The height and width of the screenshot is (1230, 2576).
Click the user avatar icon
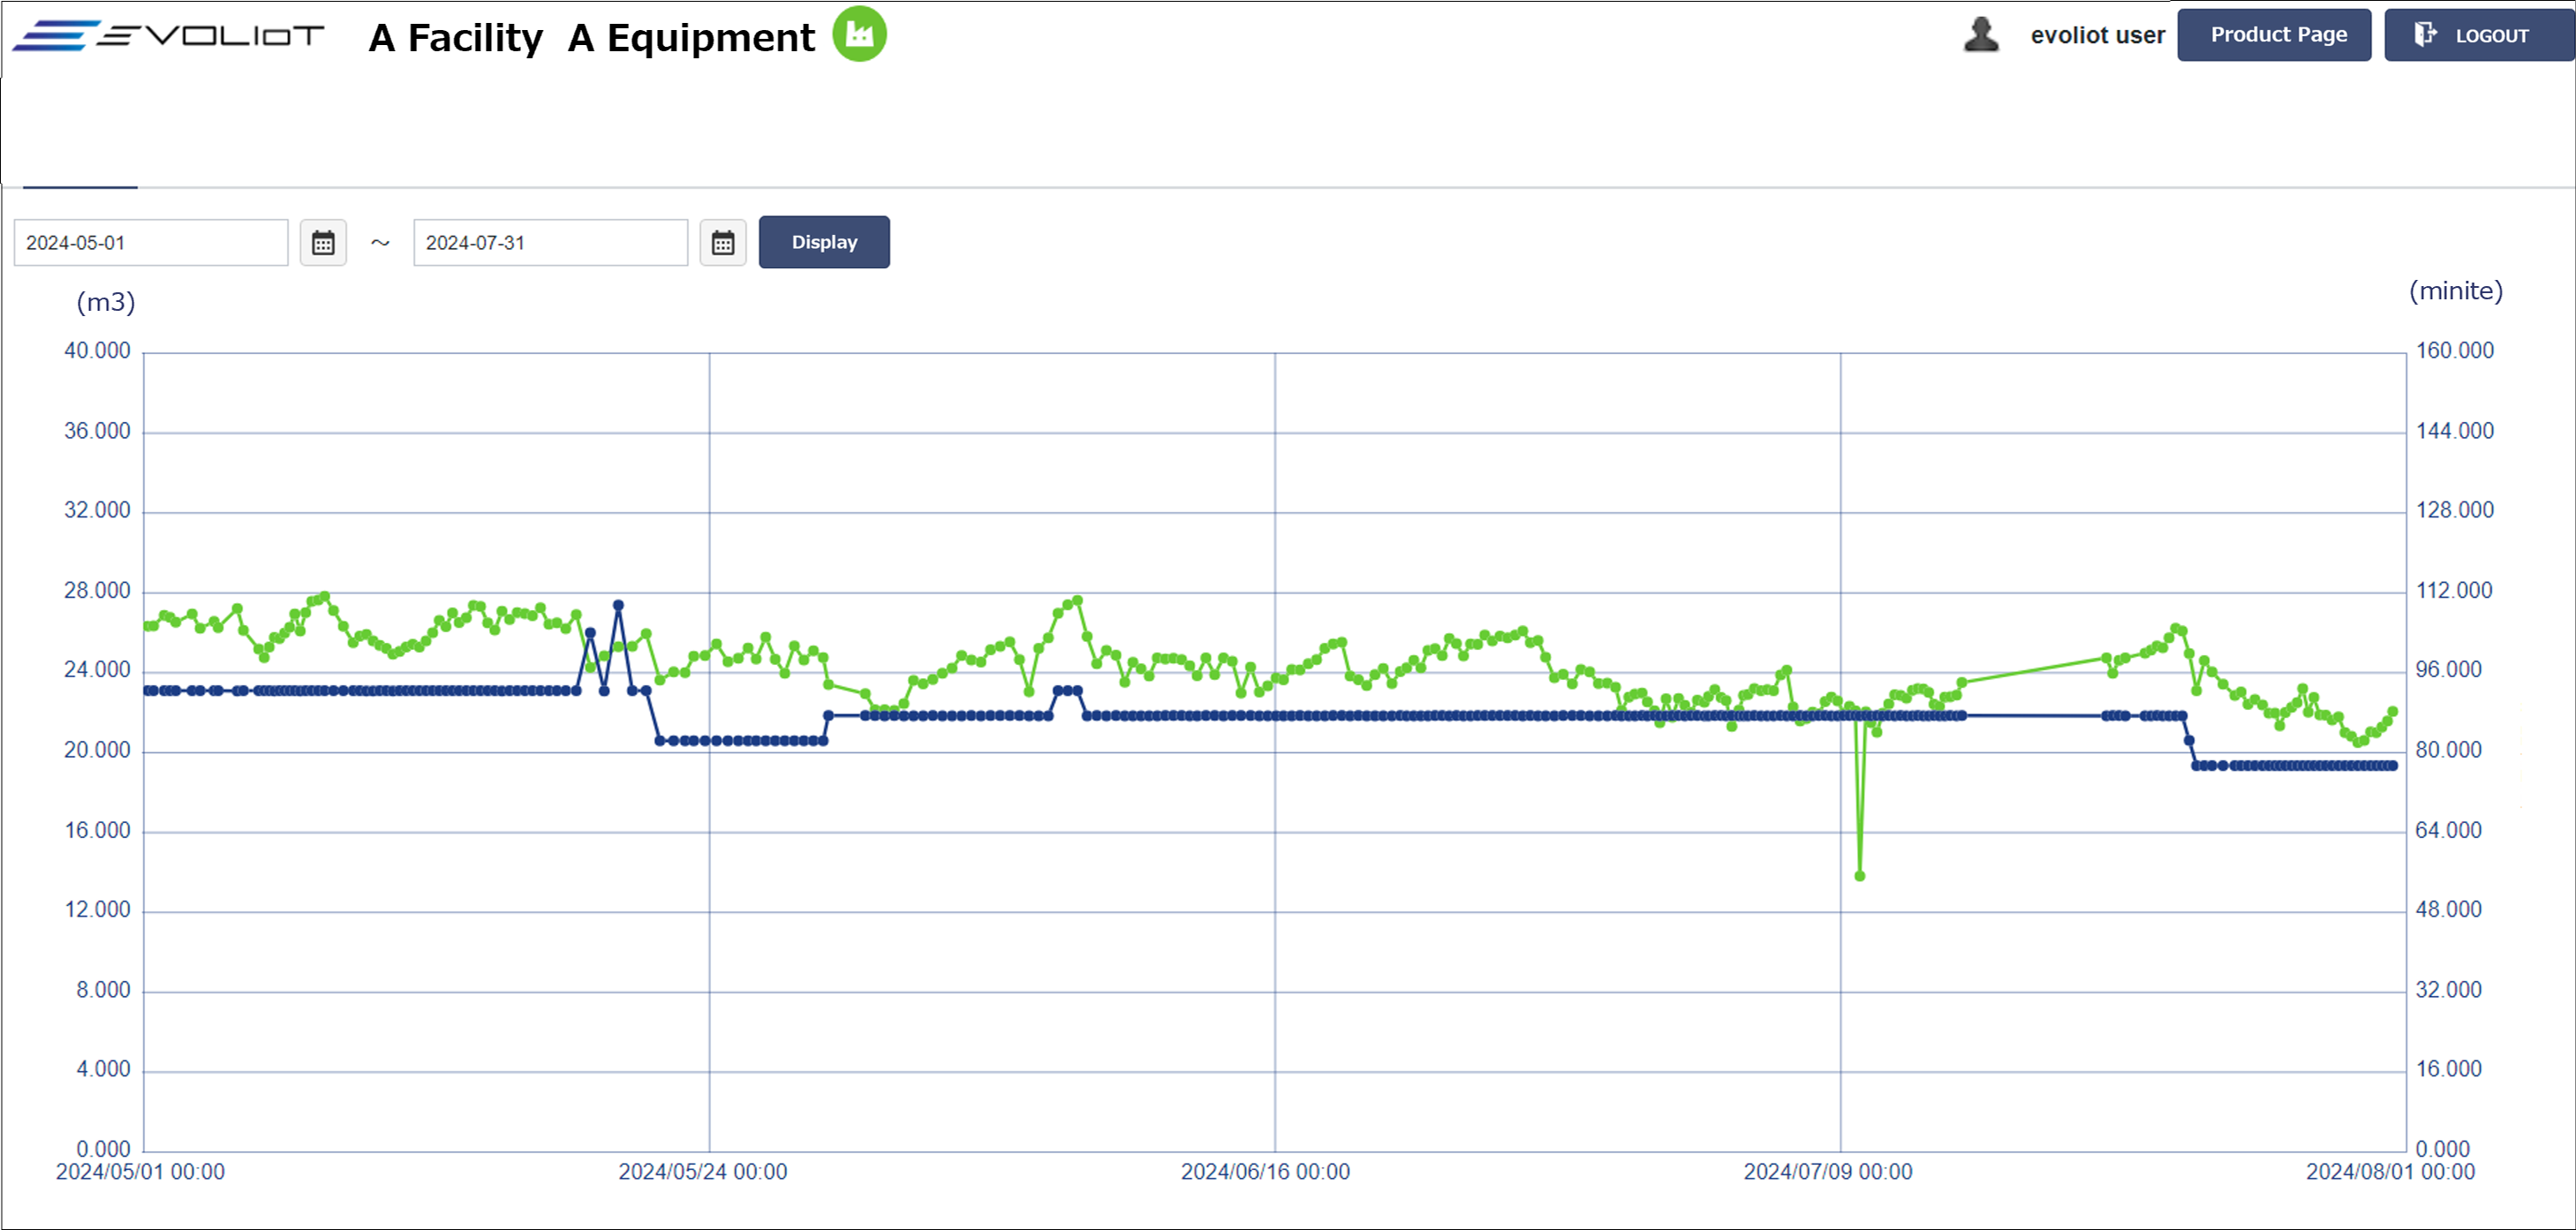[1980, 35]
